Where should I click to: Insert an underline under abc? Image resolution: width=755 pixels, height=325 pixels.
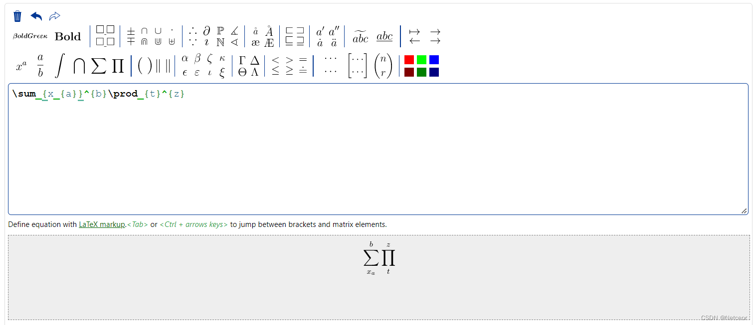pyautogui.click(x=384, y=37)
